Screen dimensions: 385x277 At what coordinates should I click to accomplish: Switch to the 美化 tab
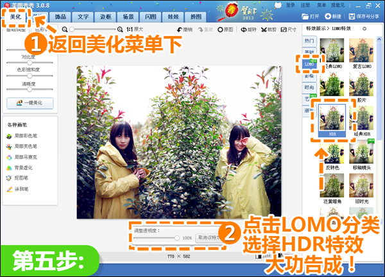pos(15,17)
